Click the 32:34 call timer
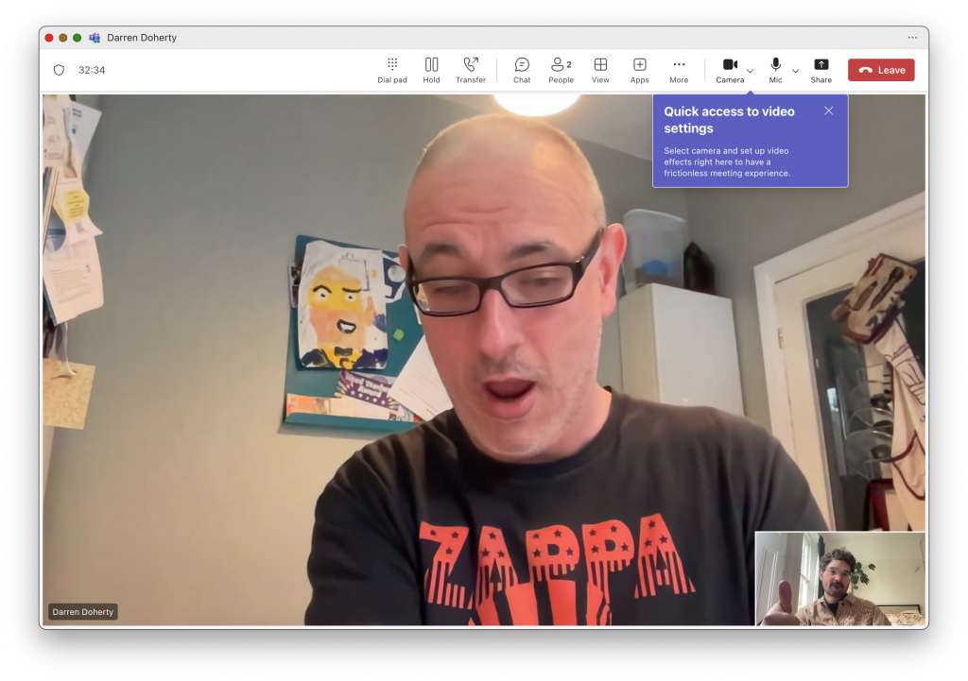The image size is (968, 681). click(92, 70)
